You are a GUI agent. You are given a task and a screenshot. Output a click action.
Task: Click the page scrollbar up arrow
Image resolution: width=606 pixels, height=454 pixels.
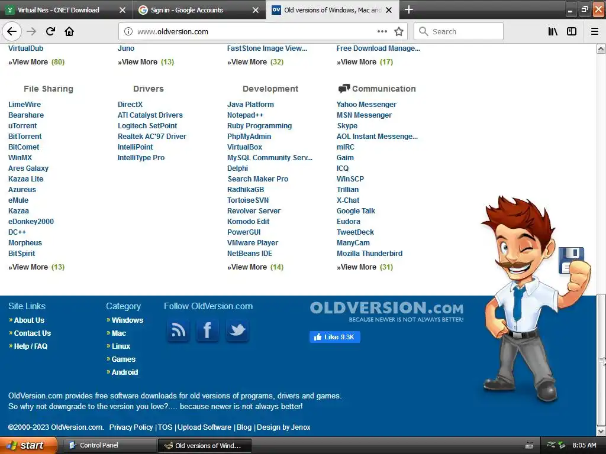click(x=601, y=48)
